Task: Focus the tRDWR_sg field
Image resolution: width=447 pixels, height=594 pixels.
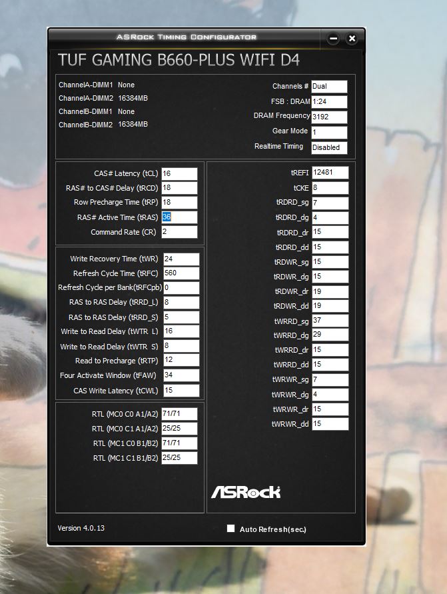Action: 330,262
